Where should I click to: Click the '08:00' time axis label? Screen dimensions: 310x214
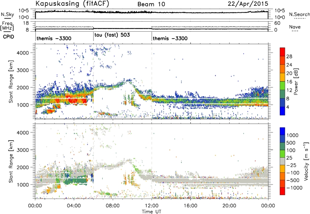coord(112,206)
